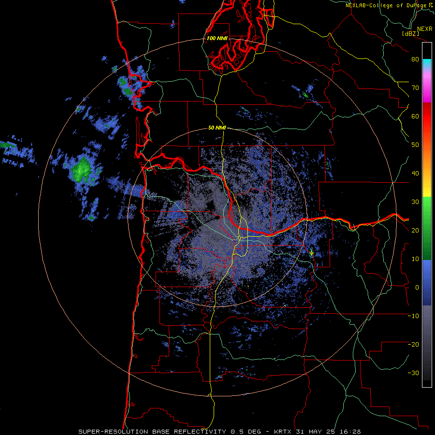This screenshot has height=435, width=435.
Task: Click the 40 value on the dBZ scale
Action: 415,174
